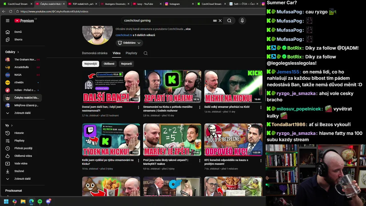The width and height of the screenshot is (366, 206).
Task: Open the YouTube hamburger guide menu
Action: tap(8, 21)
